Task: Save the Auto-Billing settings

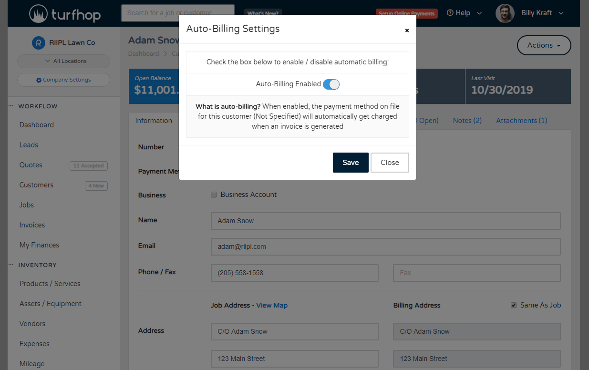Action: click(351, 162)
